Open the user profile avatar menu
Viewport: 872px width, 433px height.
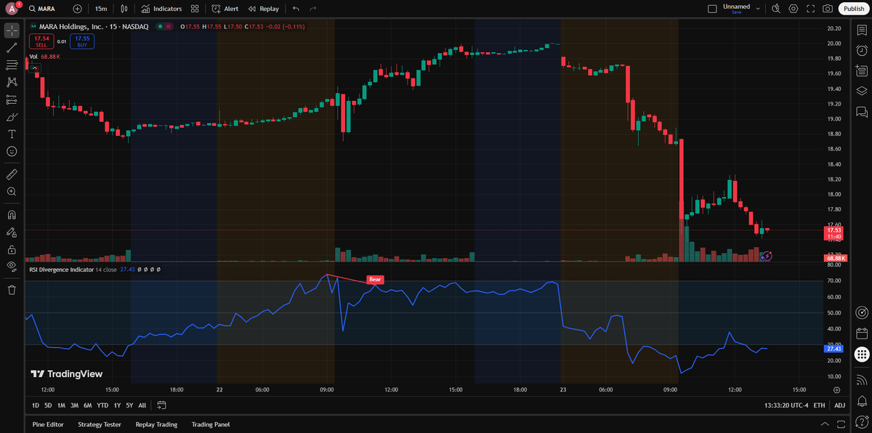tap(12, 9)
